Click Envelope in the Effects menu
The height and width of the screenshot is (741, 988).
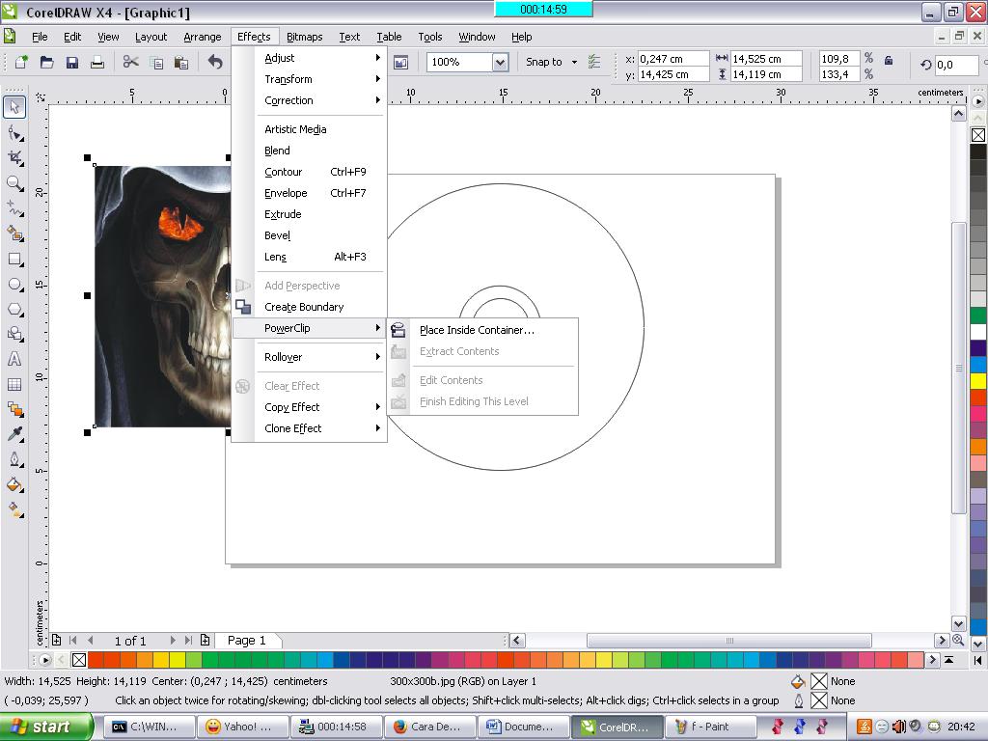click(286, 193)
